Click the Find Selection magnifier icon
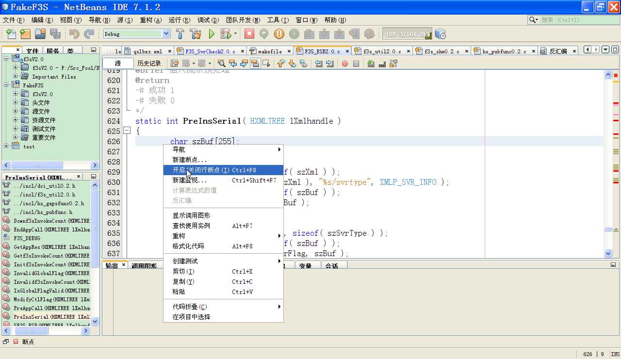The width and height of the screenshot is (621, 359). tap(221, 64)
